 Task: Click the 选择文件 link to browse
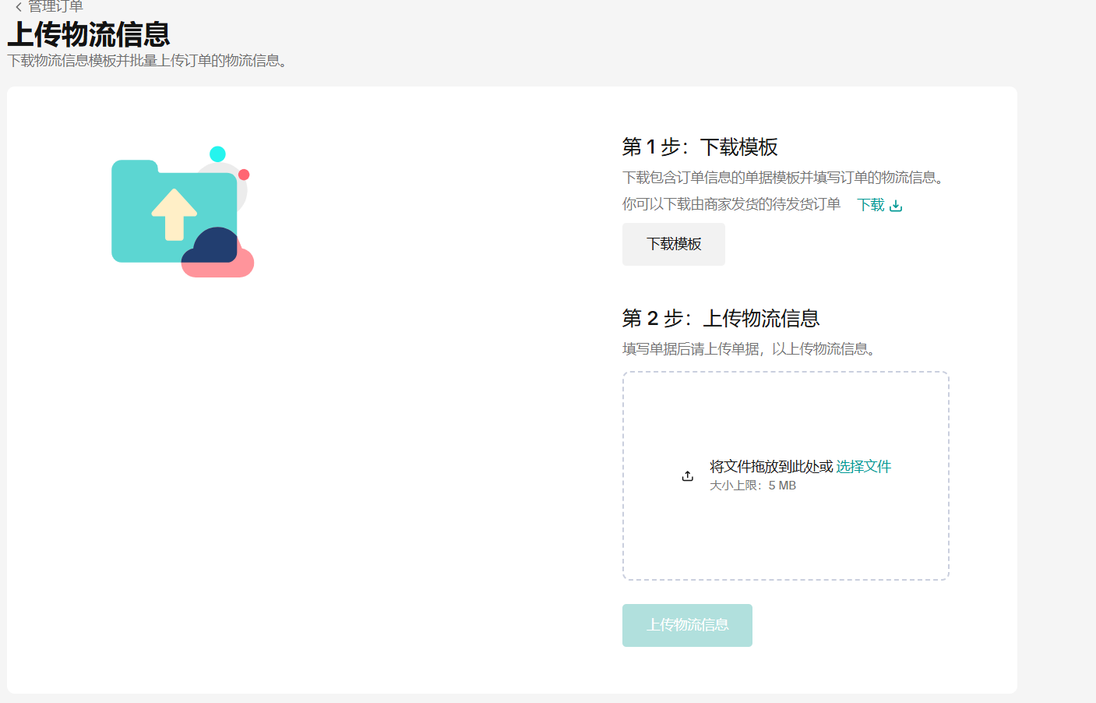pyautogui.click(x=863, y=466)
